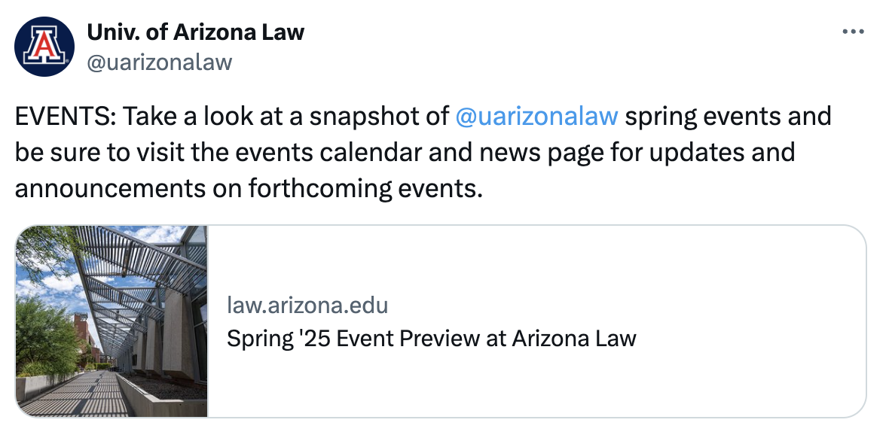The image size is (886, 438).
Task: Click the law.arizona.edu domain text
Action: 307,306
